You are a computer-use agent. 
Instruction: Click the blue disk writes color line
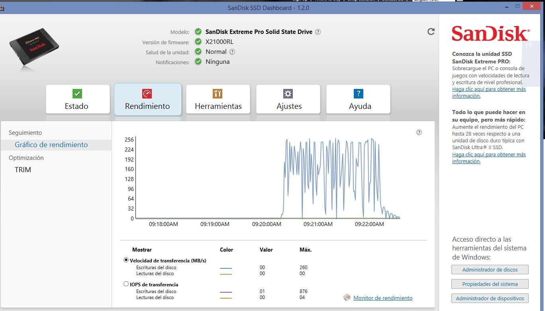pyautogui.click(x=225, y=268)
